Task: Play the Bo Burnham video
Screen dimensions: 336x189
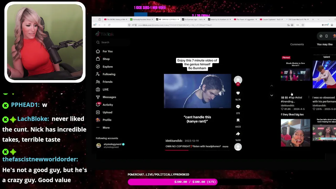Action: tap(197, 91)
